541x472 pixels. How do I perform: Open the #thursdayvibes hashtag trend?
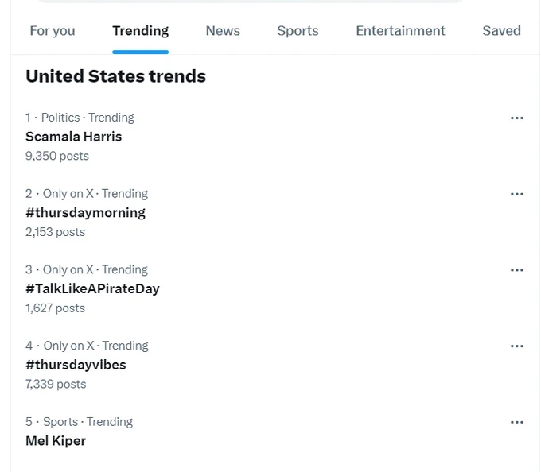76,365
